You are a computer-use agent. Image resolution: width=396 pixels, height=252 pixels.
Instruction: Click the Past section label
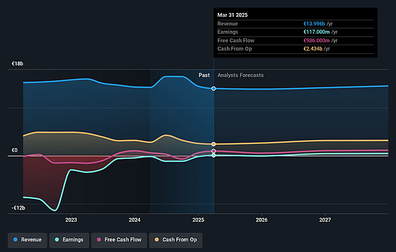point(204,75)
